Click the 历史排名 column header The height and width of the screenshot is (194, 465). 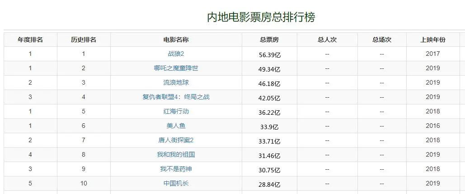click(x=83, y=40)
